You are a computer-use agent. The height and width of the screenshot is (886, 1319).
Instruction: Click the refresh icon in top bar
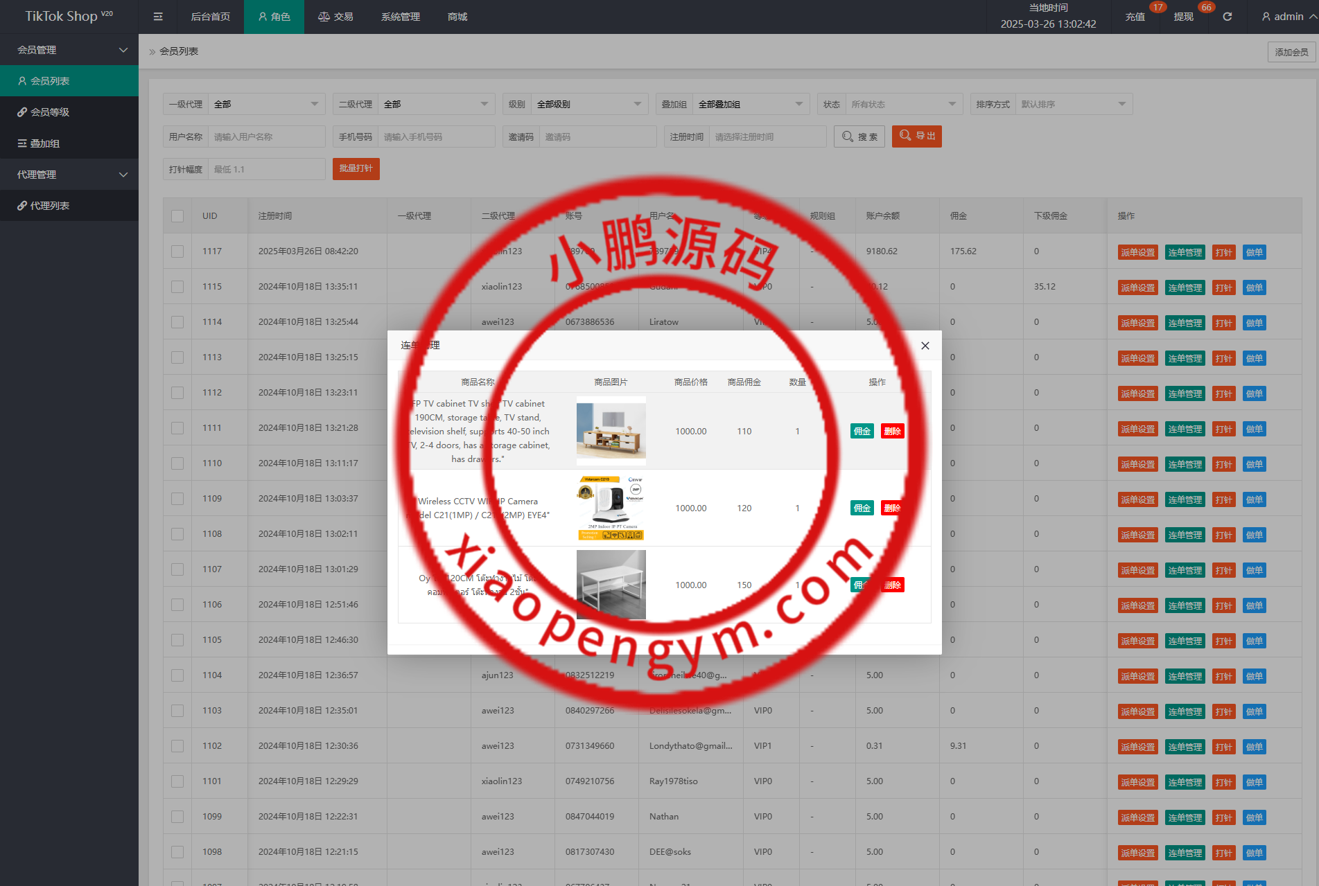tap(1227, 17)
